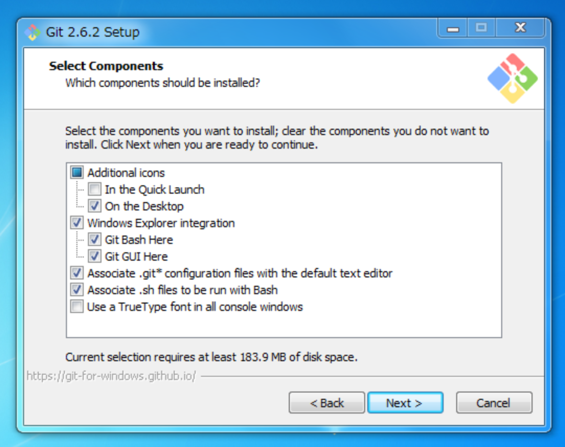565x447 pixels.
Task: Toggle the Associate .git* configuration files checkbox
Action: [x=77, y=273]
